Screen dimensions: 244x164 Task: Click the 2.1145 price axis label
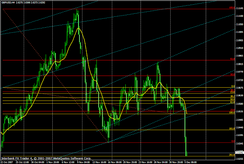tap(240, 8)
